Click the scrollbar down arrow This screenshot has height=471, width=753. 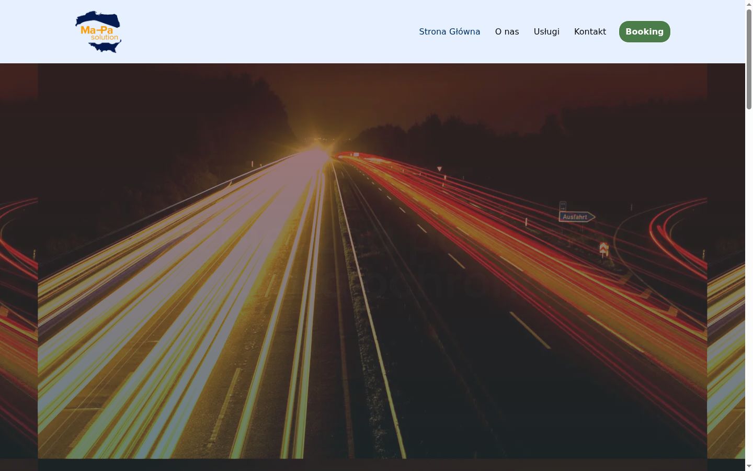[x=749, y=466]
